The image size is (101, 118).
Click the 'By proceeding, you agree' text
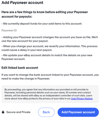point(49,94)
